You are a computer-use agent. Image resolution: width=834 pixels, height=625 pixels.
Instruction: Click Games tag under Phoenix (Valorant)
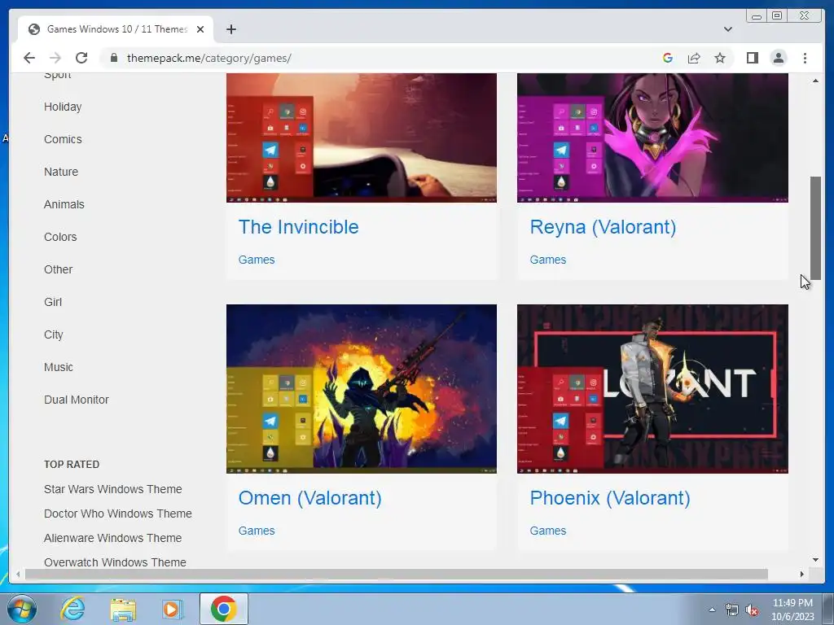point(548,531)
